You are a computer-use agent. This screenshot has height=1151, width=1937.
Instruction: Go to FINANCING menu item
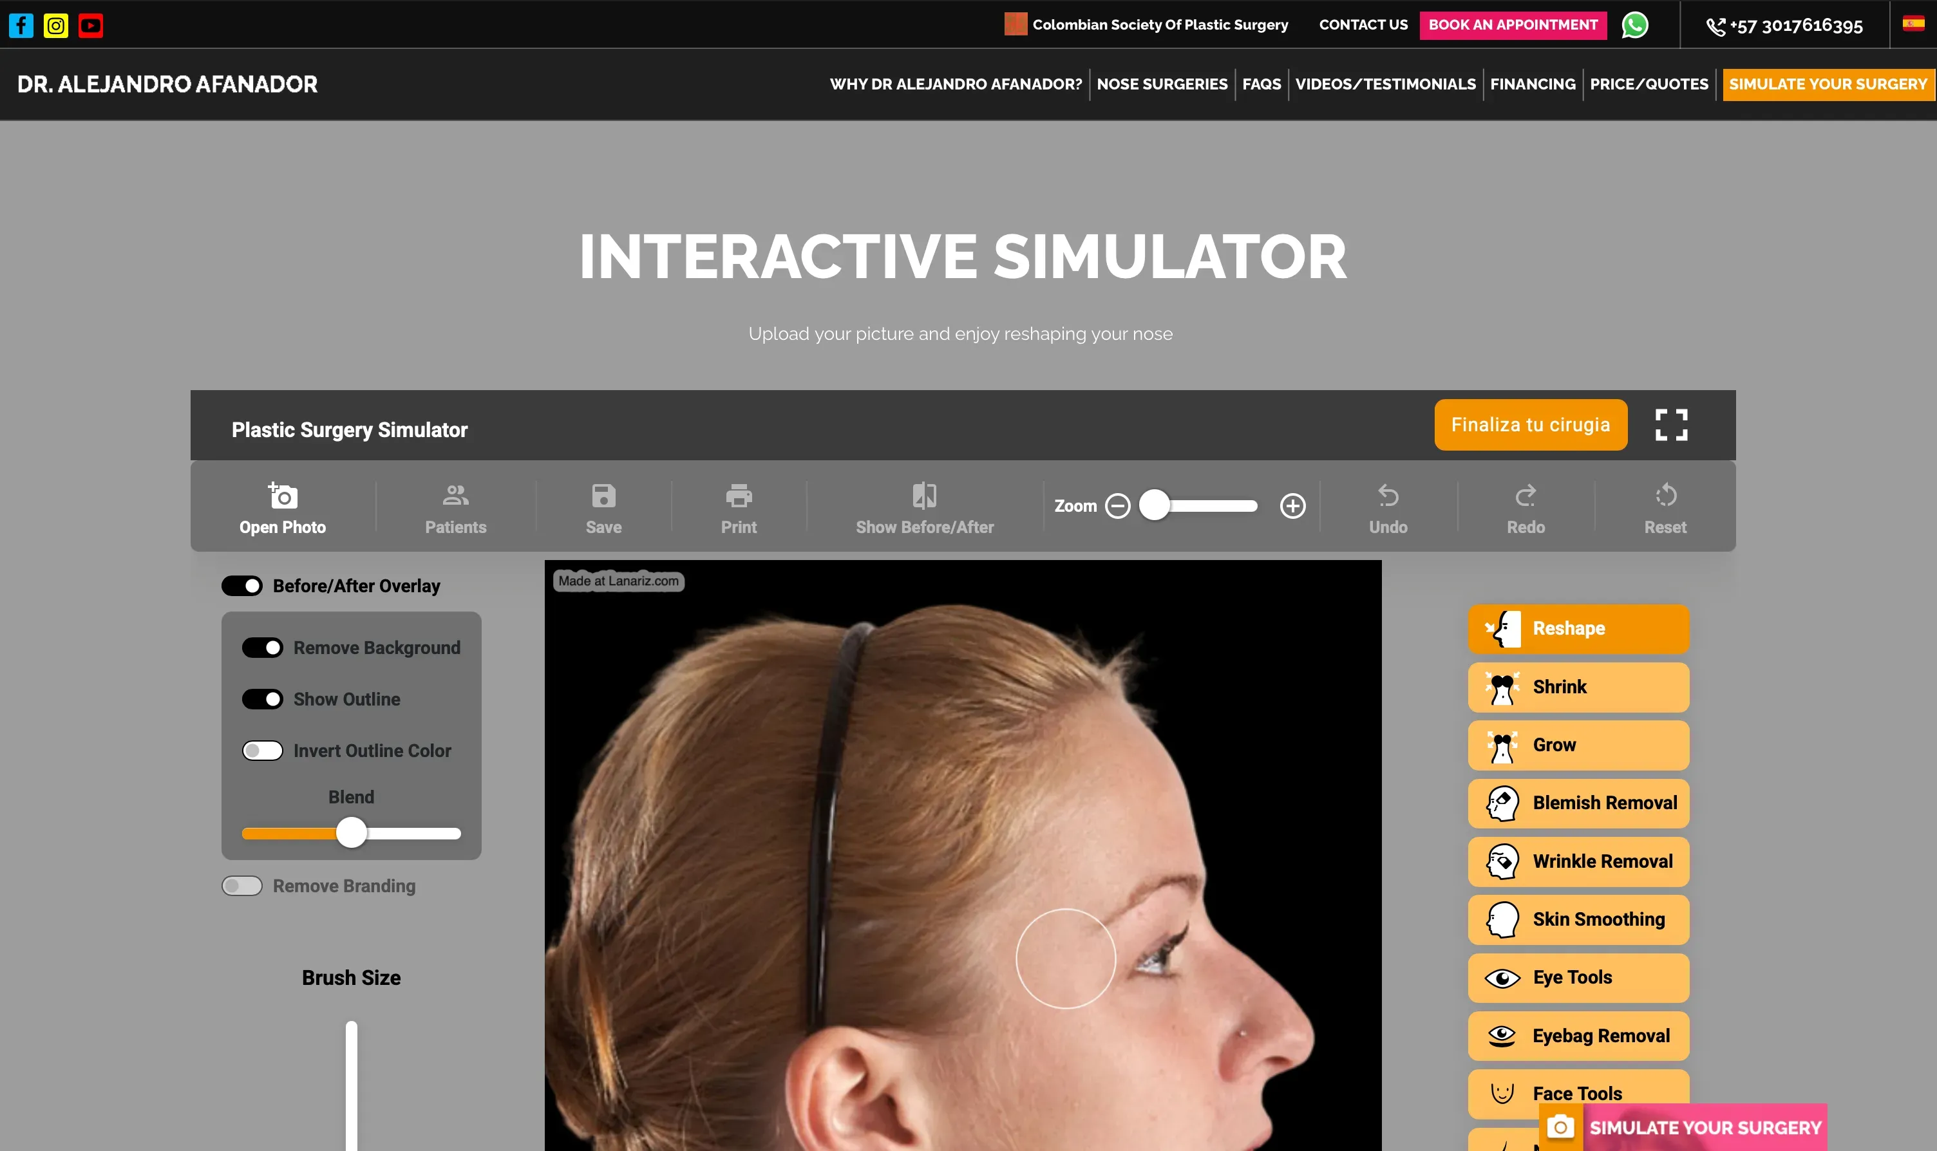[x=1532, y=84]
